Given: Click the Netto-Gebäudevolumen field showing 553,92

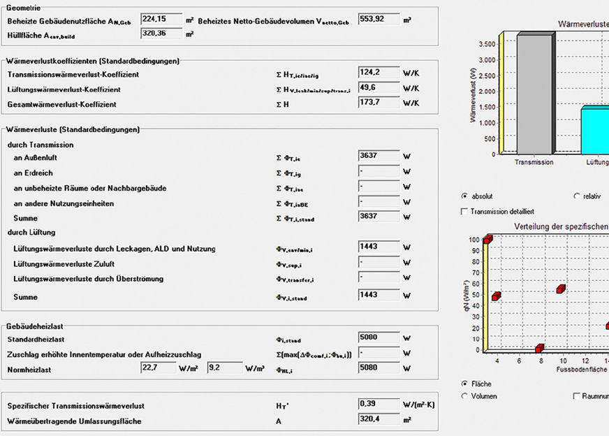Looking at the screenshot, I should pyautogui.click(x=379, y=19).
